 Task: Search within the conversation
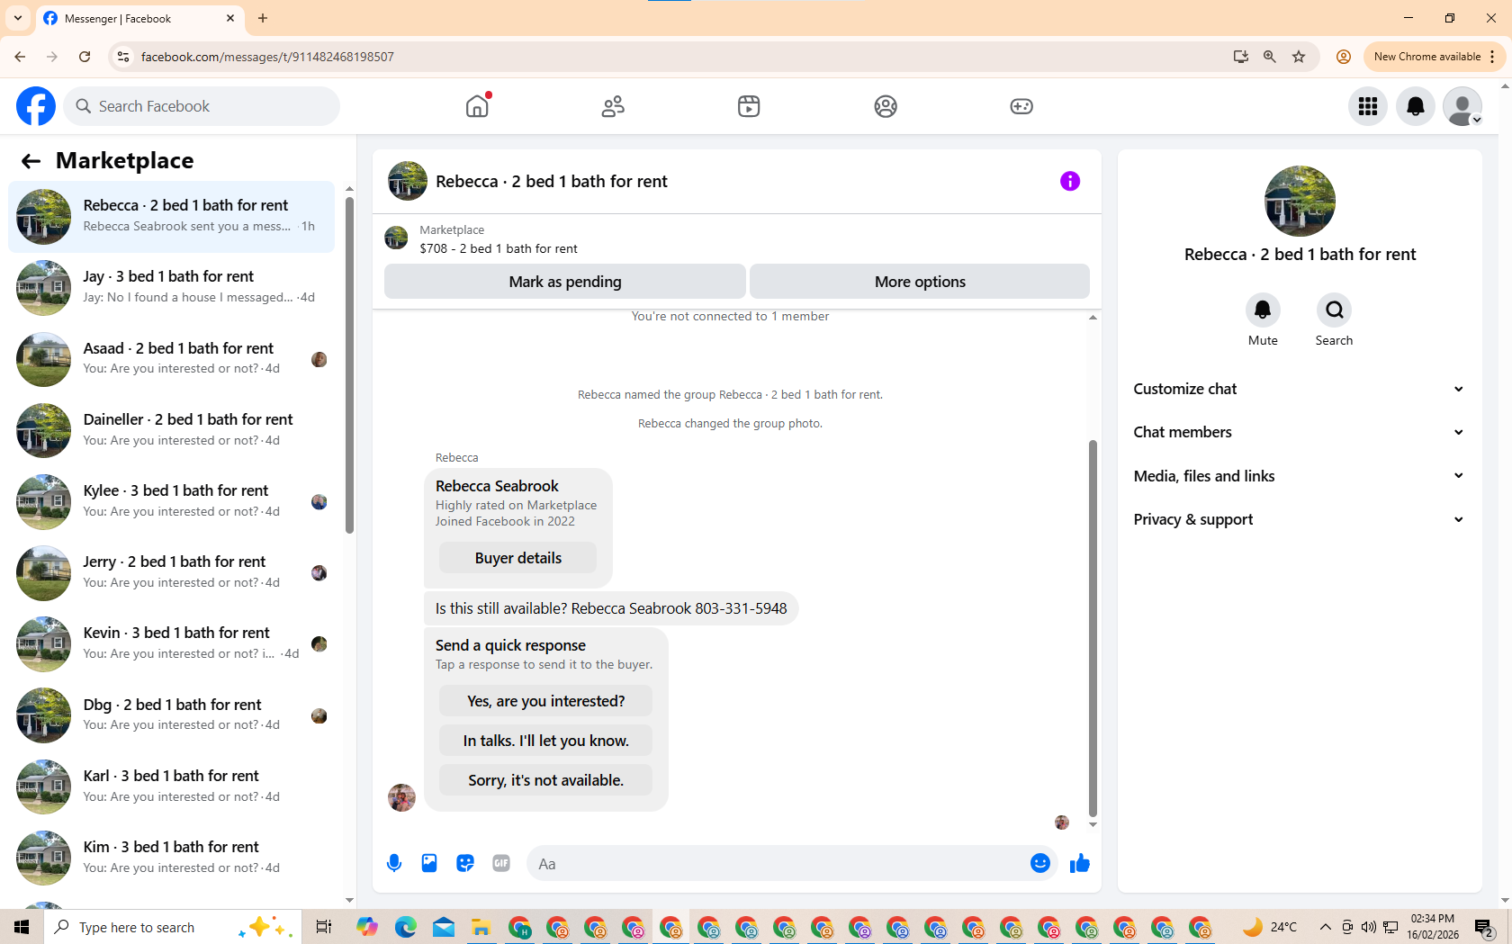tap(1334, 310)
